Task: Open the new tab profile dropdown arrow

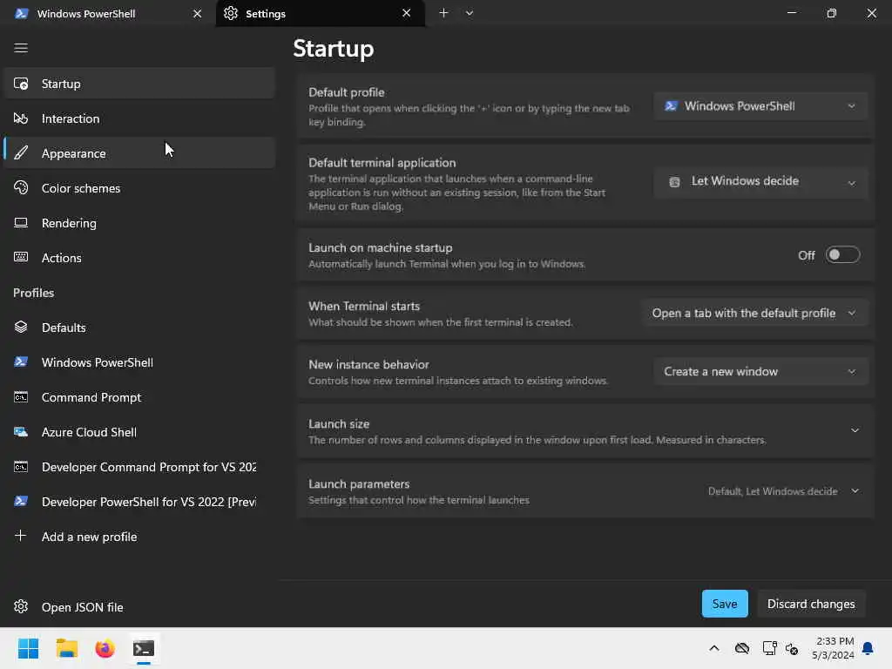Action: (x=470, y=13)
